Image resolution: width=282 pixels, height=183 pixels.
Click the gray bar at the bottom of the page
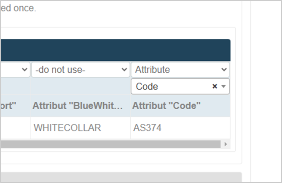tap(121, 178)
